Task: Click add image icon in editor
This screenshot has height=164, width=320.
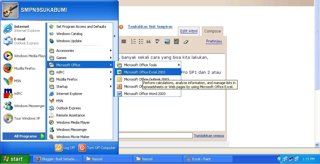Action: [x=167, y=42]
